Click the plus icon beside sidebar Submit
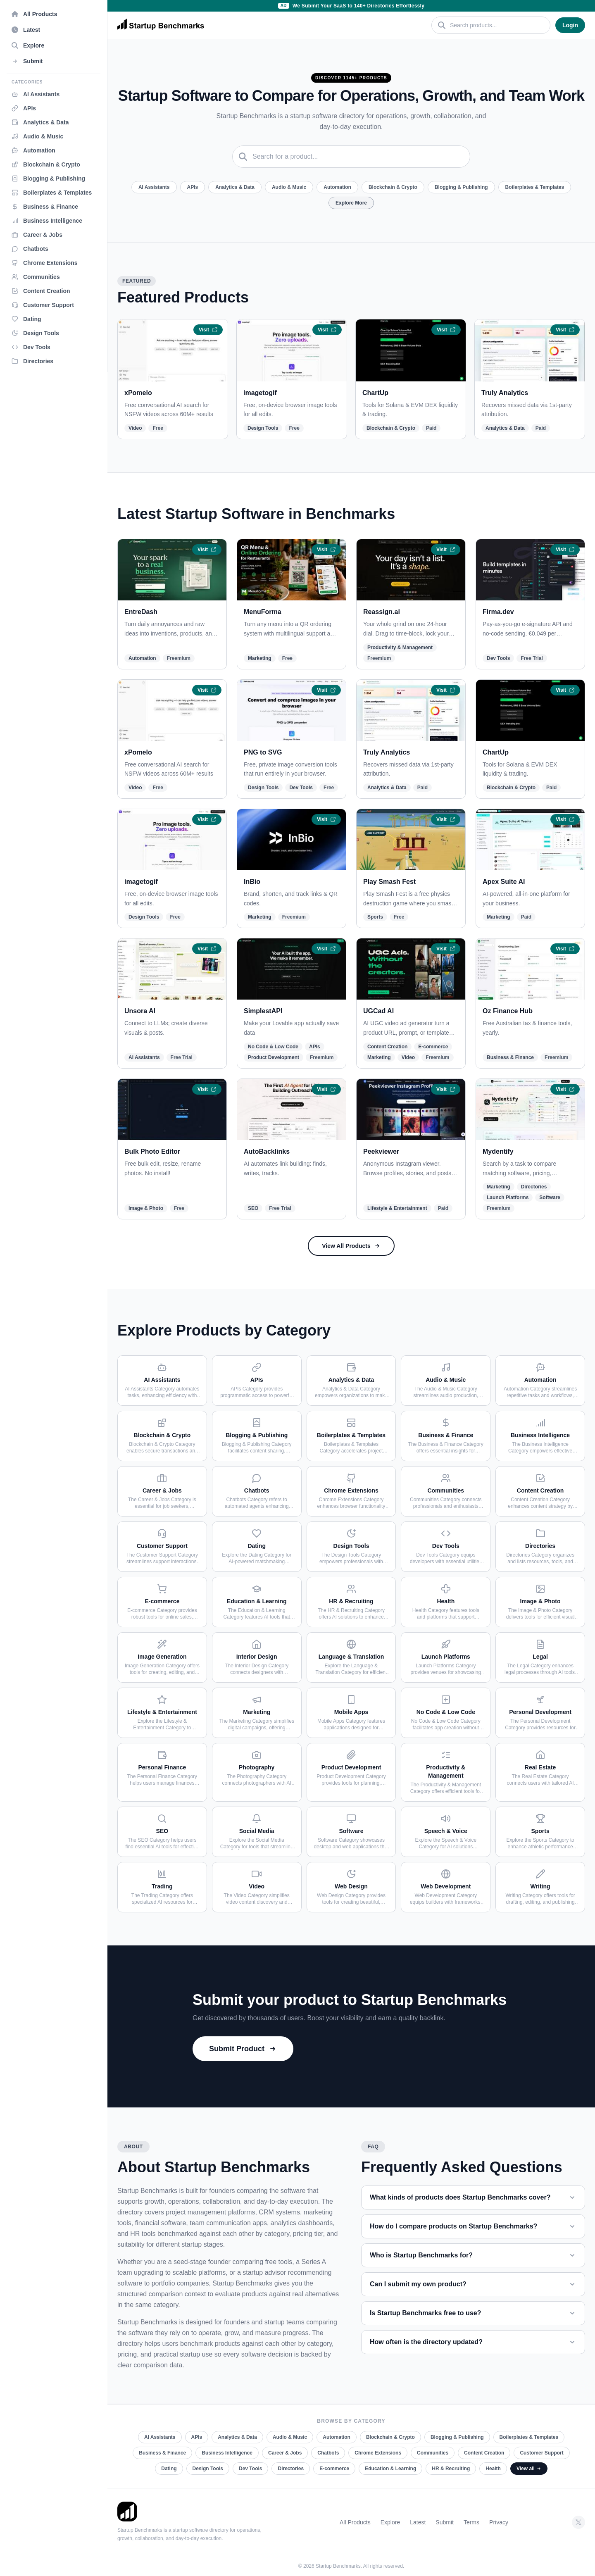The height and width of the screenshot is (2576, 595). (x=14, y=61)
